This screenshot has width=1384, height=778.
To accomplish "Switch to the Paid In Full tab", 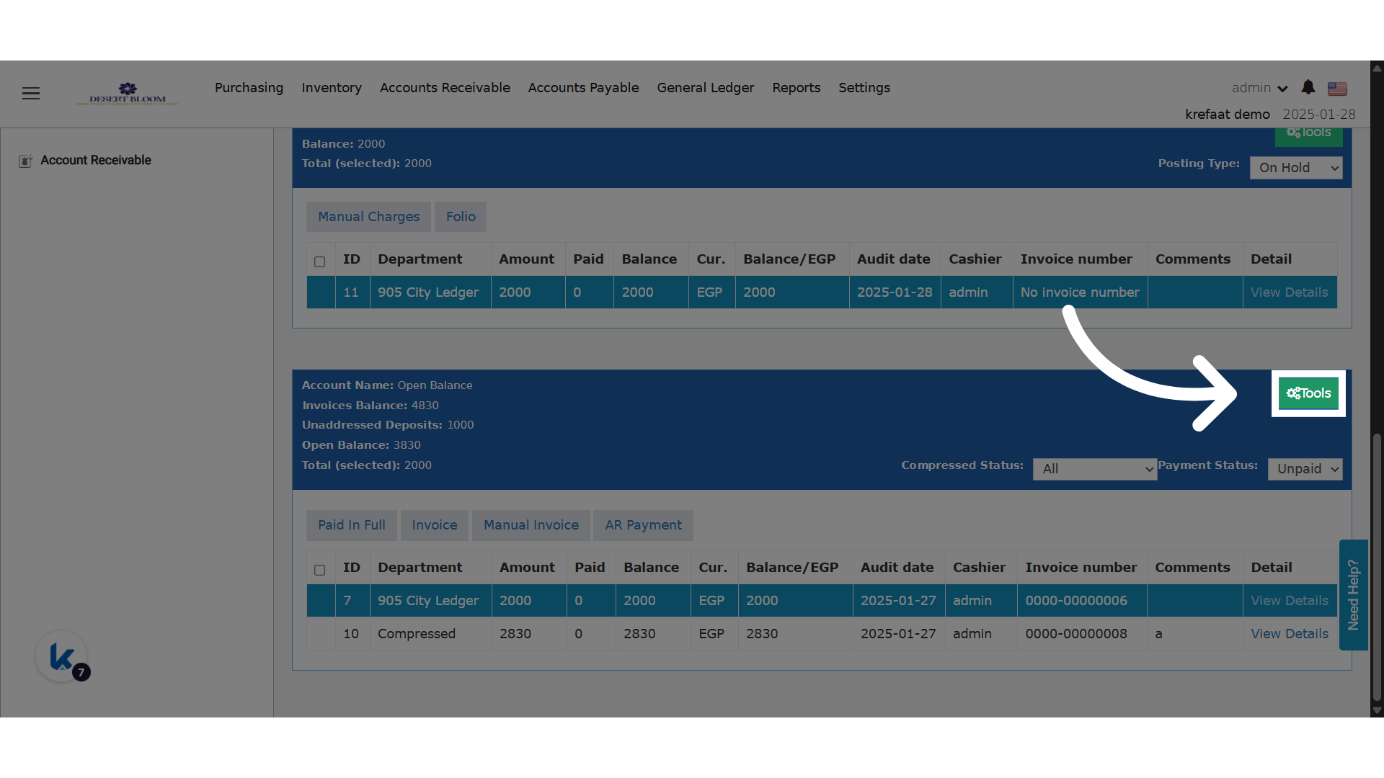I will point(352,525).
